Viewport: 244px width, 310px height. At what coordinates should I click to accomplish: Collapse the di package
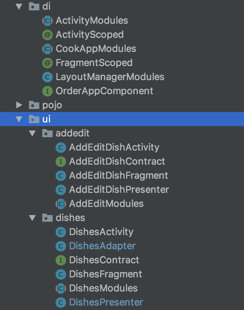19,7
